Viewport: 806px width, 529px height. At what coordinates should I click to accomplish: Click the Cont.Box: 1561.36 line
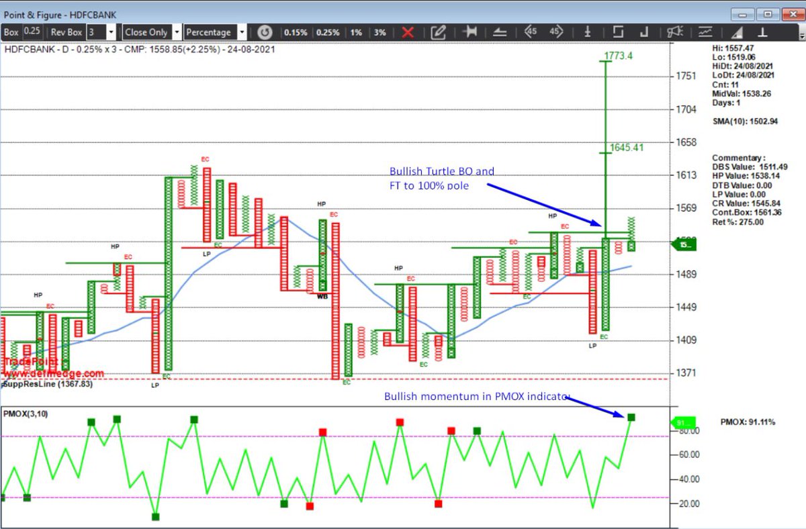coord(746,213)
